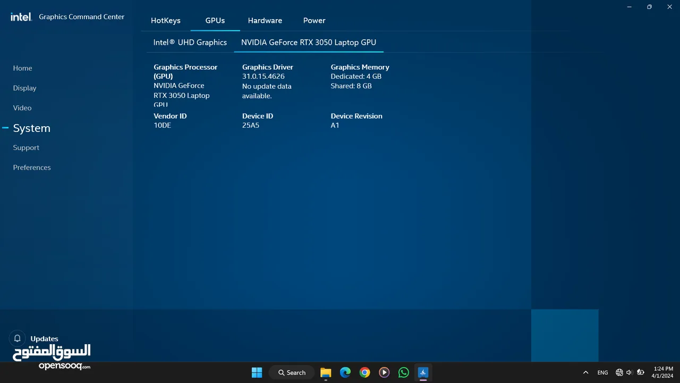Click the Updates bell icon
680x383 pixels.
pos(17,338)
